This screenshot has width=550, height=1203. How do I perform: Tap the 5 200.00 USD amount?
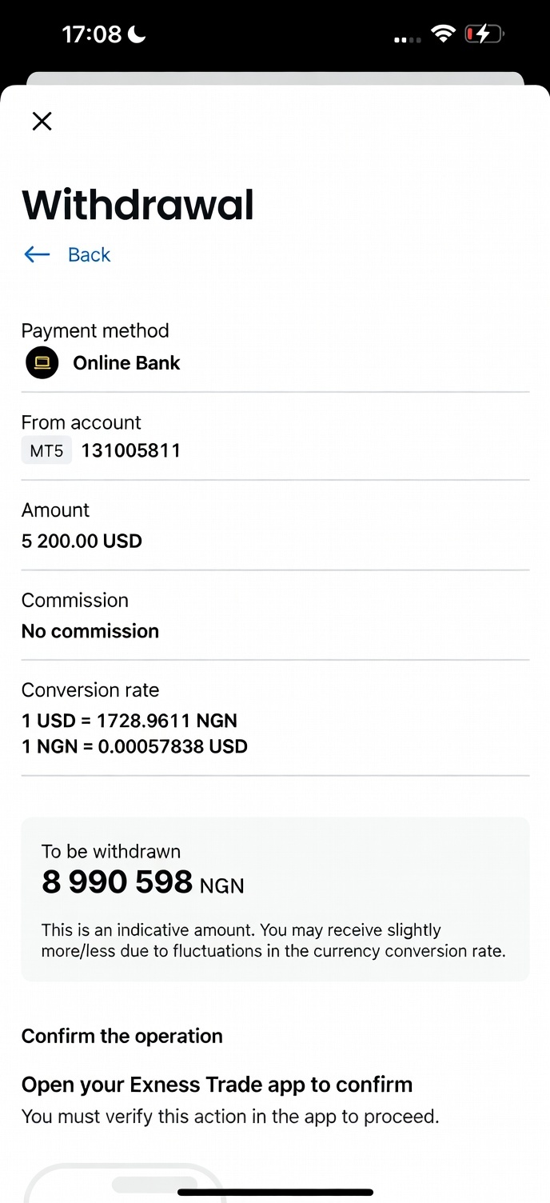click(82, 542)
